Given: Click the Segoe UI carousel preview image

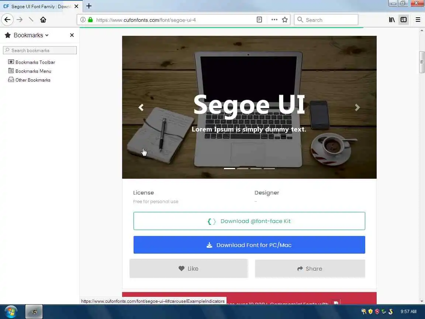Looking at the screenshot, I should (249, 107).
